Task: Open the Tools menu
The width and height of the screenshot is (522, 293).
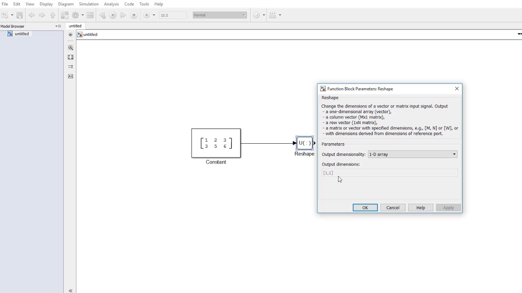Action: pos(144,4)
